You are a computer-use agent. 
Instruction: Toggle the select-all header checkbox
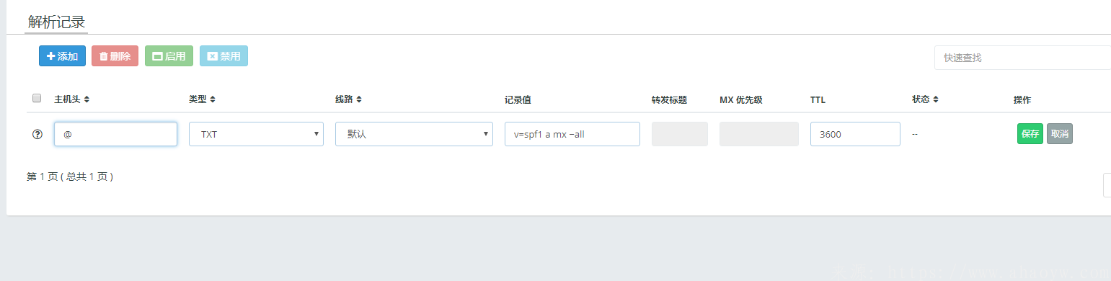click(x=37, y=99)
